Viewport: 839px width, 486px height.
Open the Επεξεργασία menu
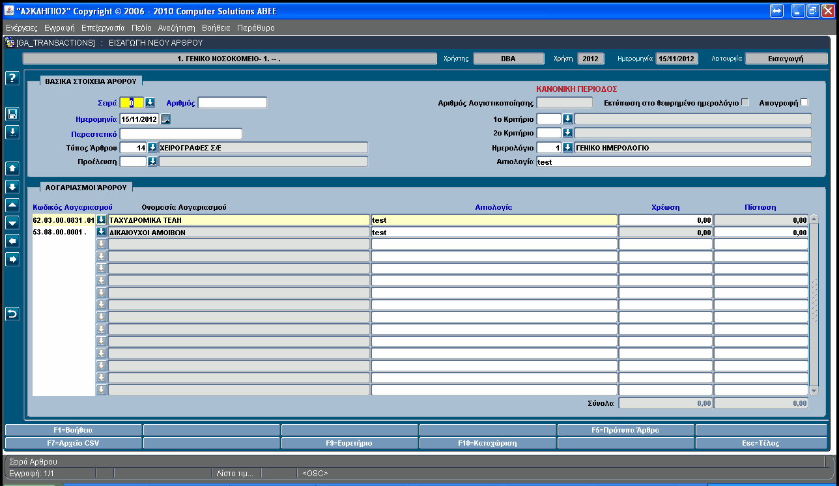coord(103,28)
